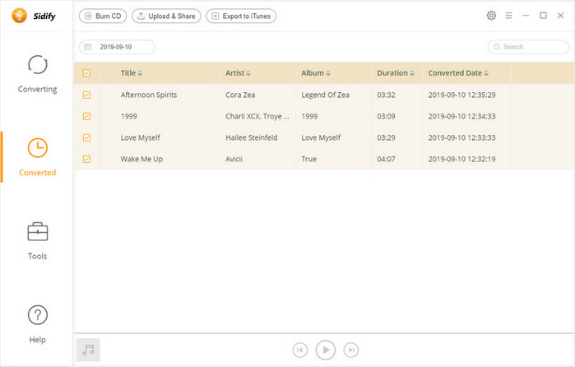
Task: Open the Converted history tab
Action: click(x=37, y=157)
